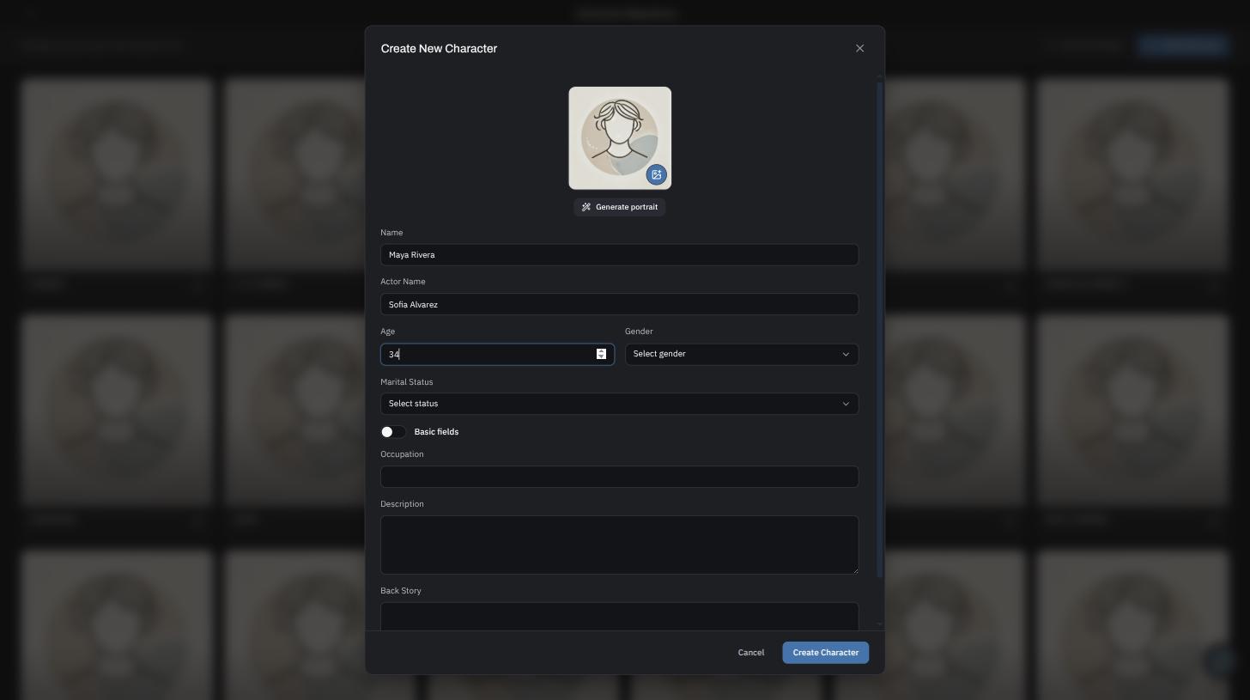
Task: Click the Back Story text area
Action: [x=620, y=617]
